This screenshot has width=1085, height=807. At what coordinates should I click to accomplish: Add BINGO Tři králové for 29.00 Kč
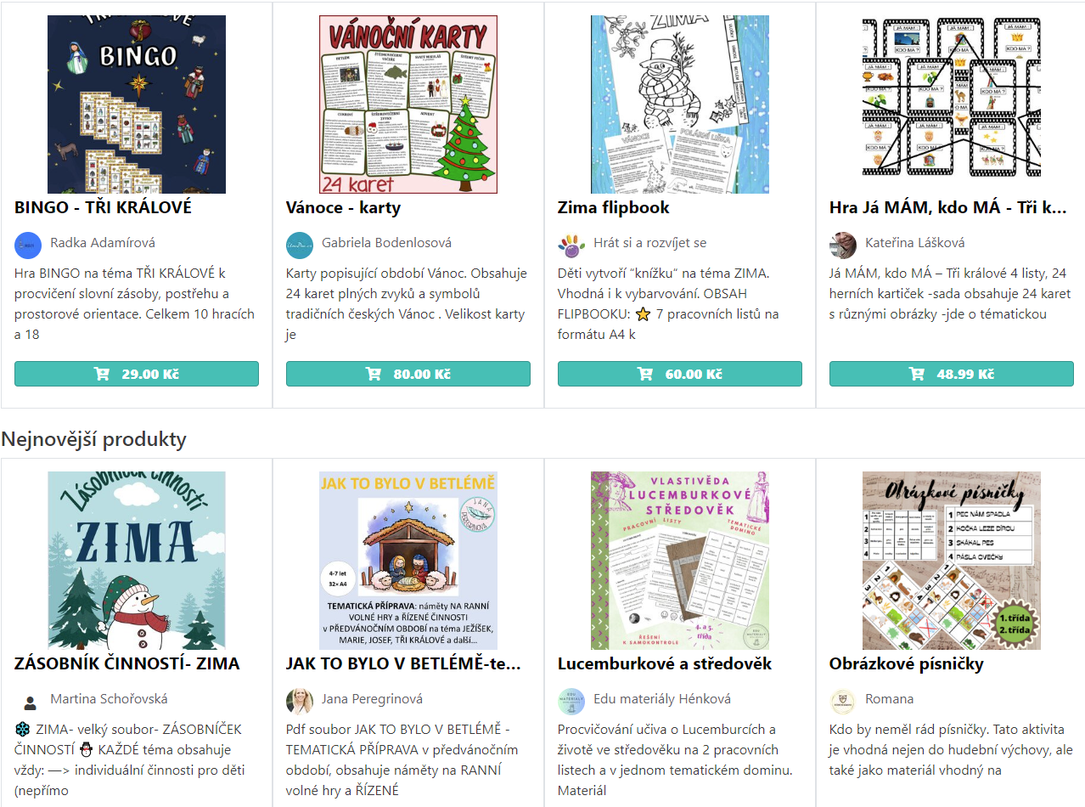tap(137, 374)
